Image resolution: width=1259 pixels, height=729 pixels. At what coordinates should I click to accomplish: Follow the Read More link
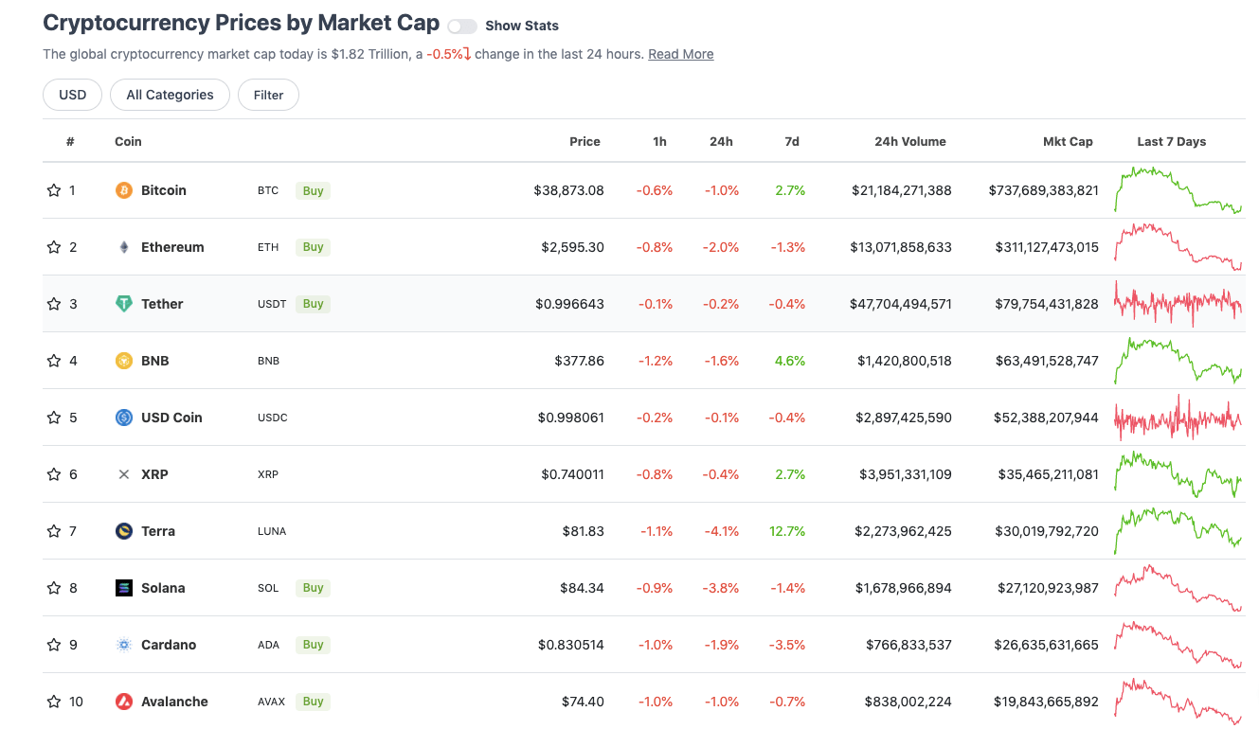tap(681, 54)
